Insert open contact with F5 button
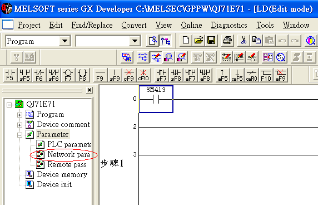This screenshot has height=205, width=318. click(x=10, y=75)
